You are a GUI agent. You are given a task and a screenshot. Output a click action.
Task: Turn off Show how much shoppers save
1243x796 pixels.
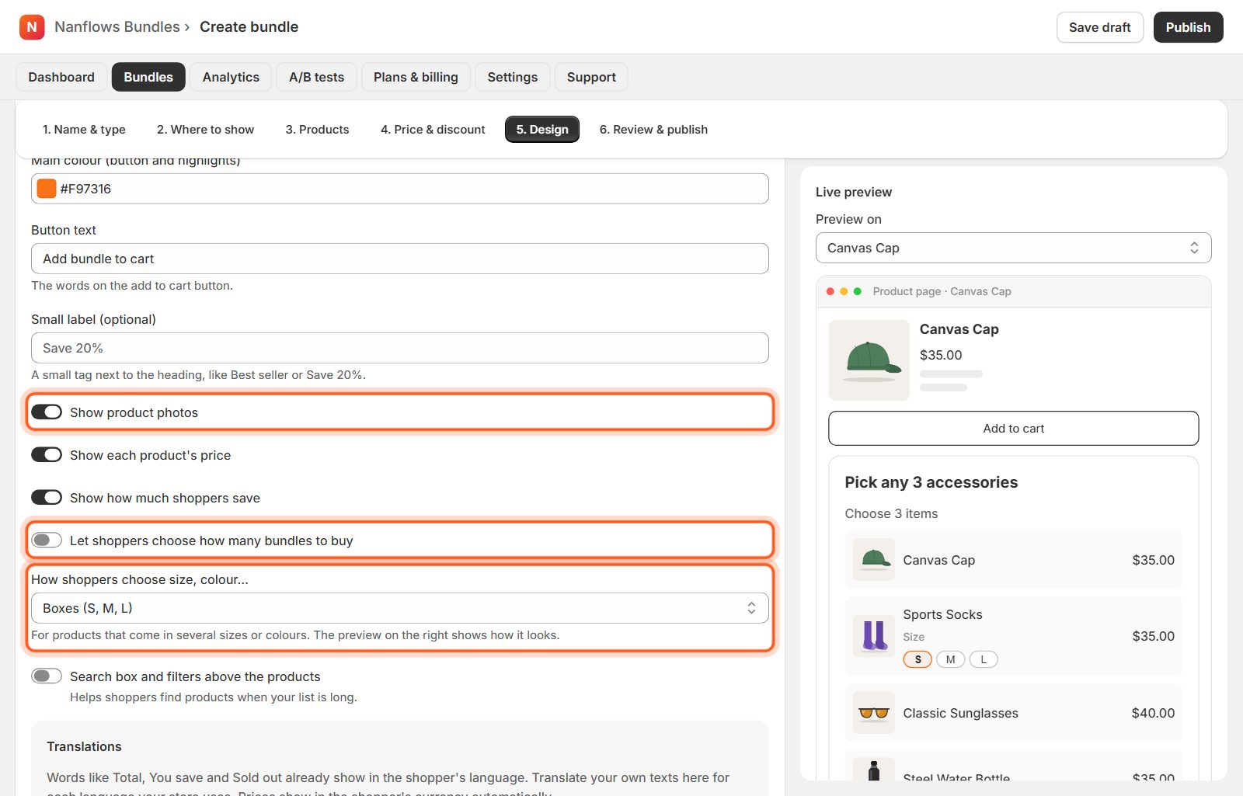pos(47,498)
